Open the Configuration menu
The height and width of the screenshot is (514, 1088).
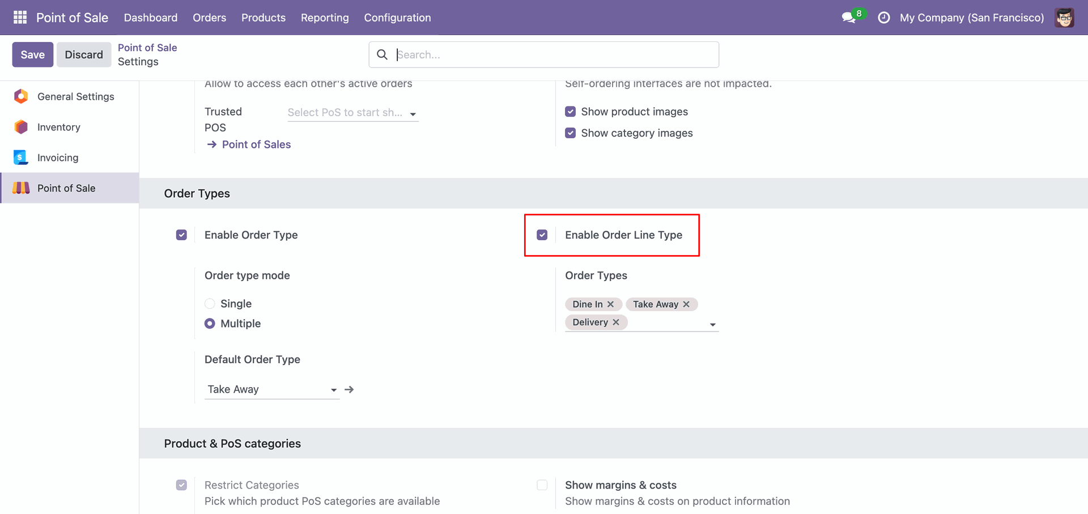point(397,18)
